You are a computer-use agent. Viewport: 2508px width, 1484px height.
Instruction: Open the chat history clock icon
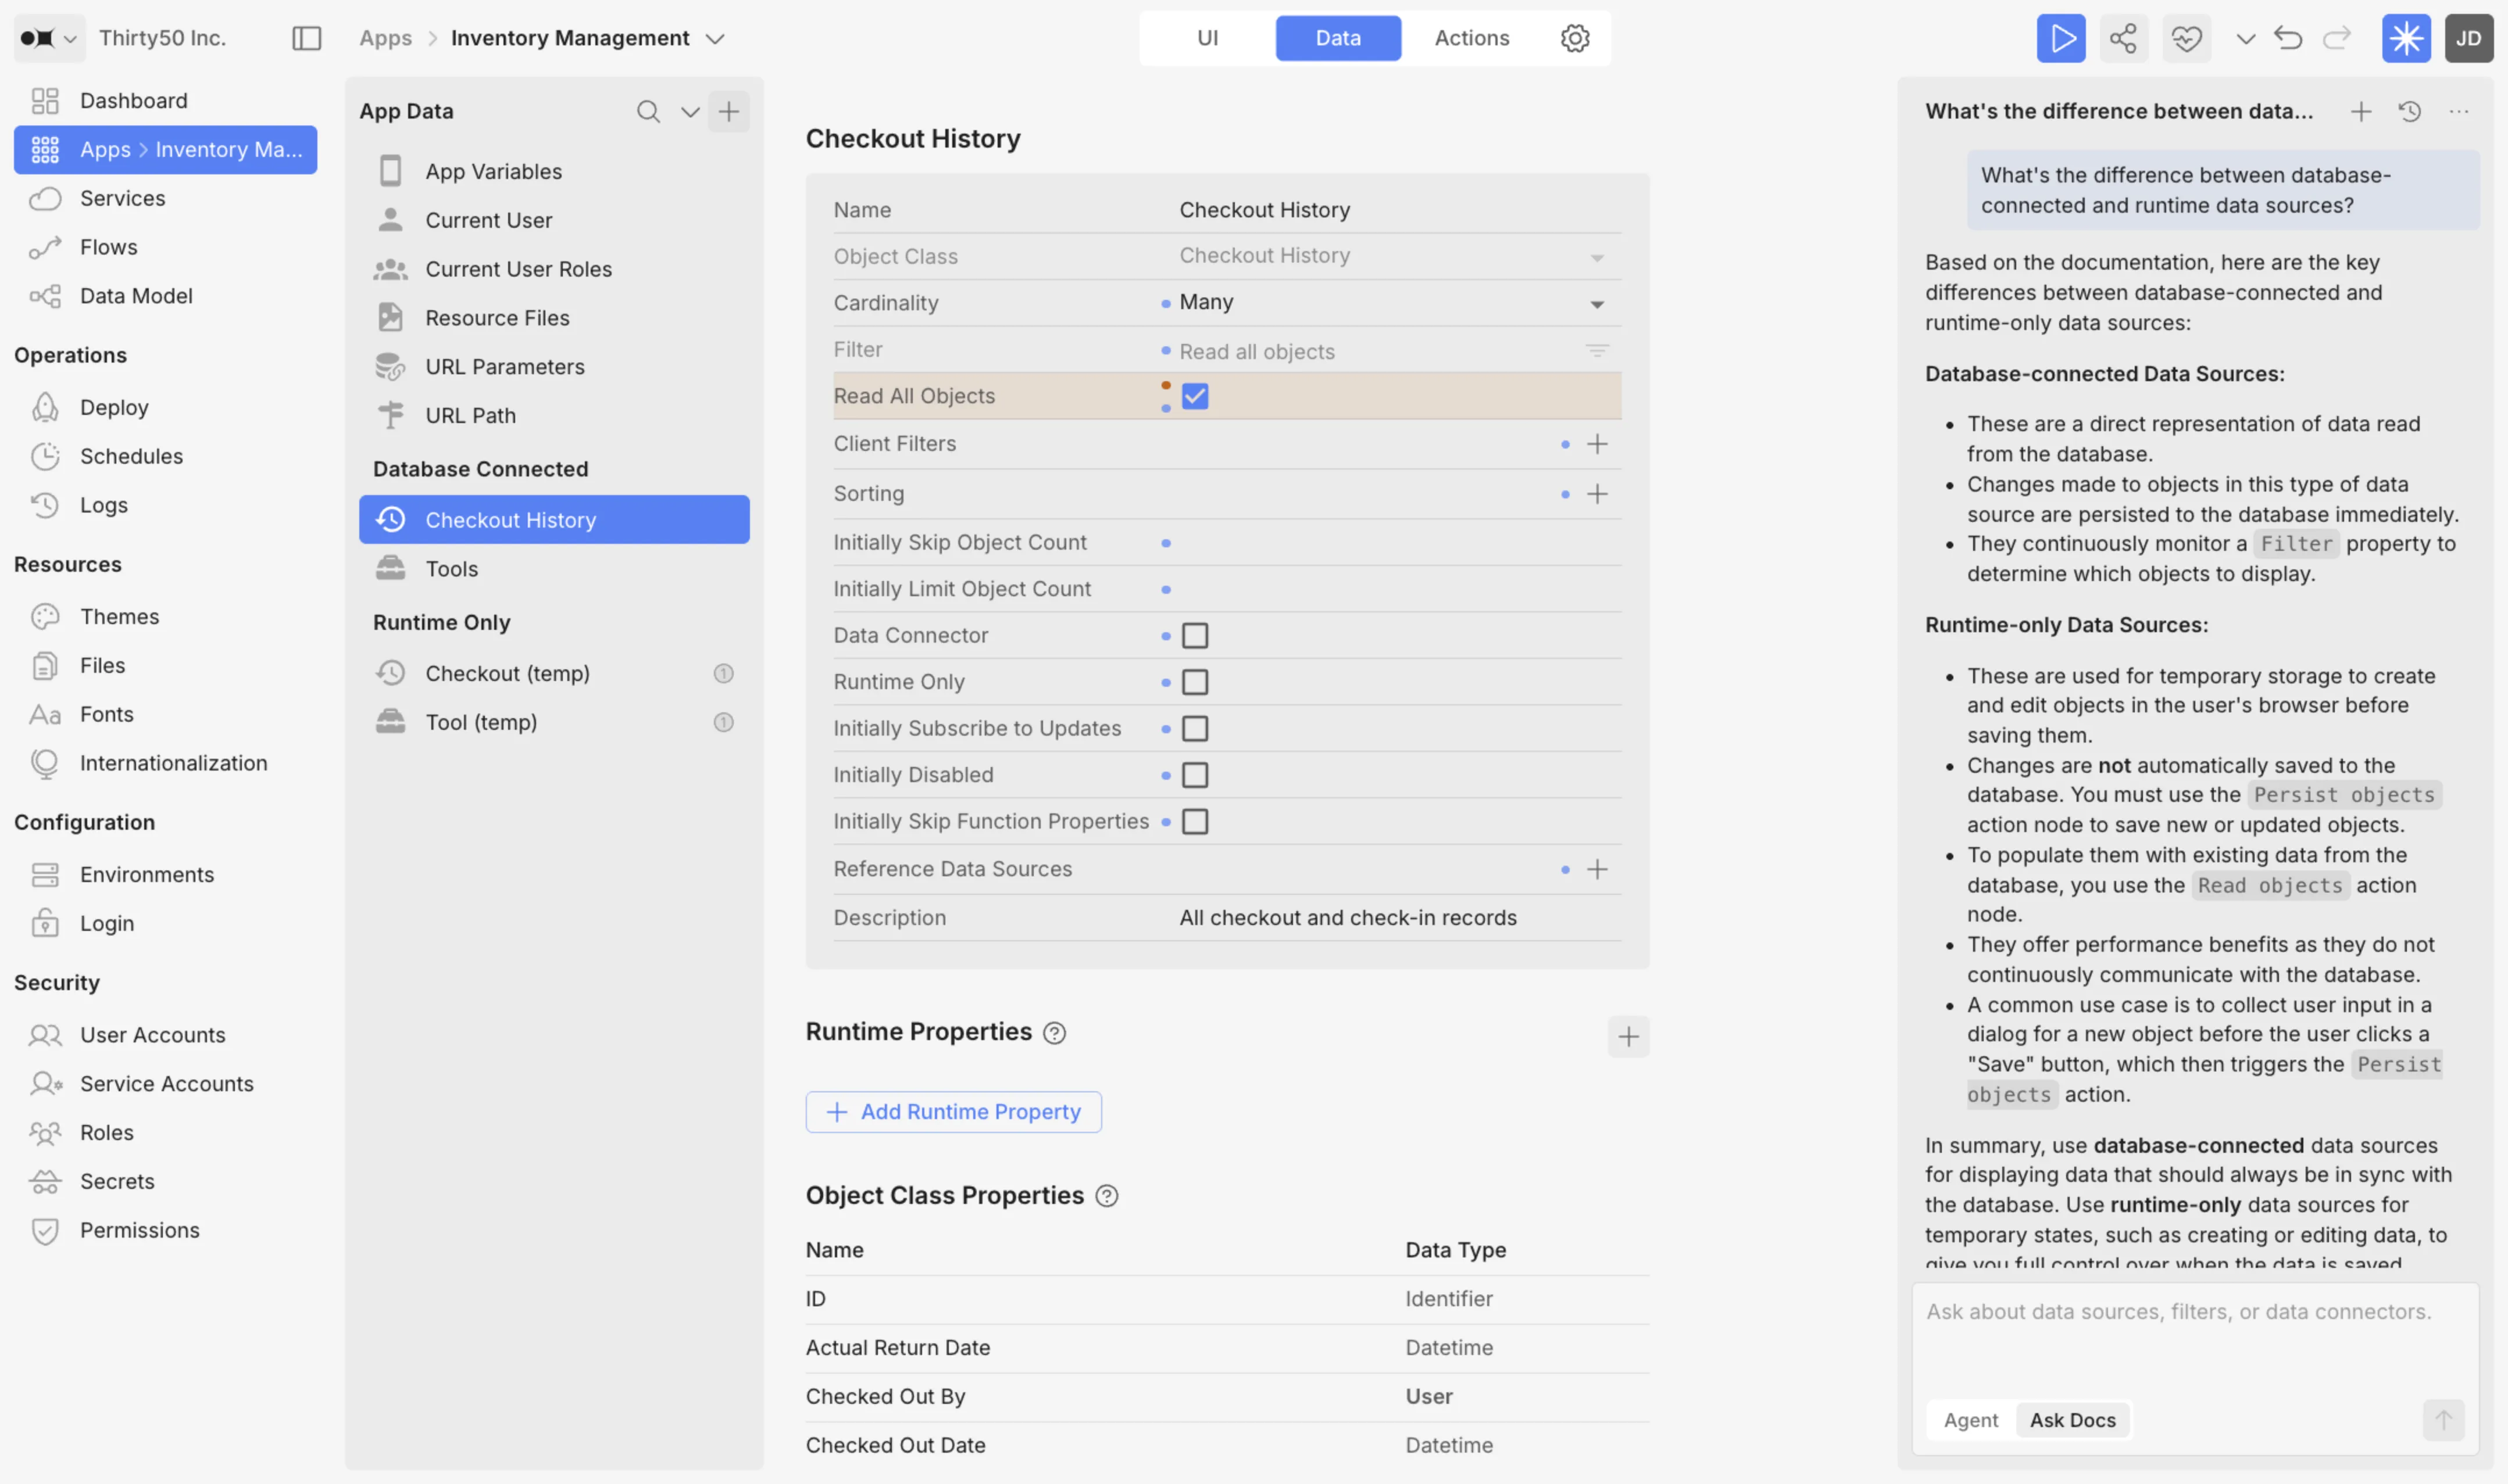pos(2409,111)
